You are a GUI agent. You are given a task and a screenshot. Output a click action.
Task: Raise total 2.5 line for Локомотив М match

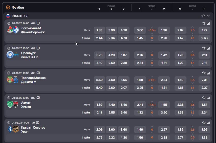click(x=192, y=27)
